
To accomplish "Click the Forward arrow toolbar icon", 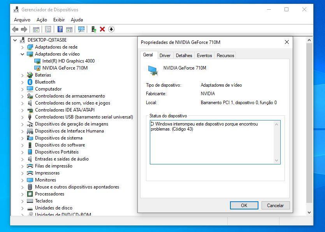I will click(24, 29).
